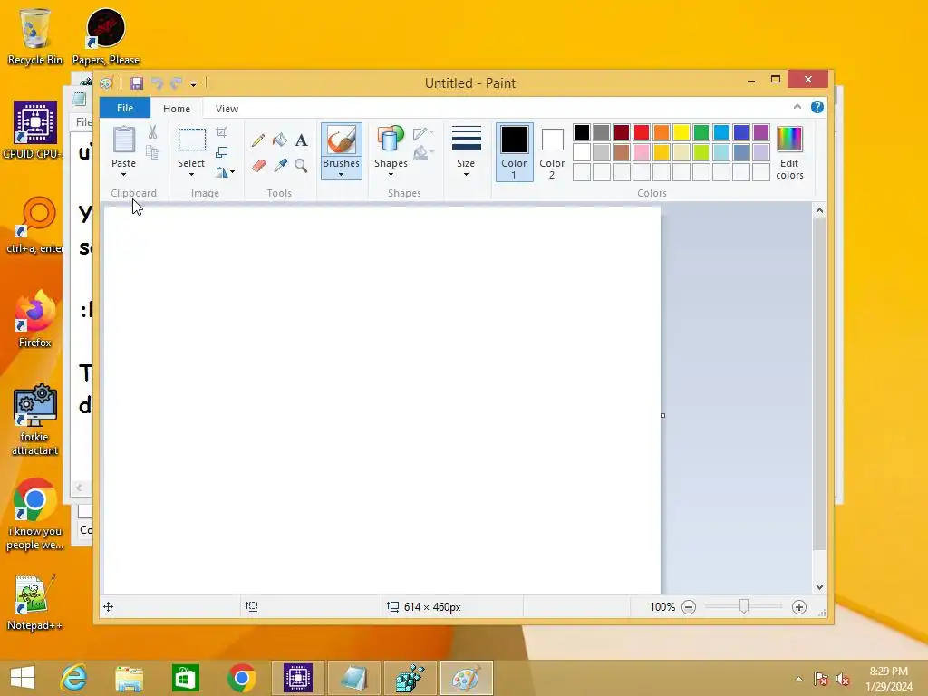Open the File menu tab

125,108
